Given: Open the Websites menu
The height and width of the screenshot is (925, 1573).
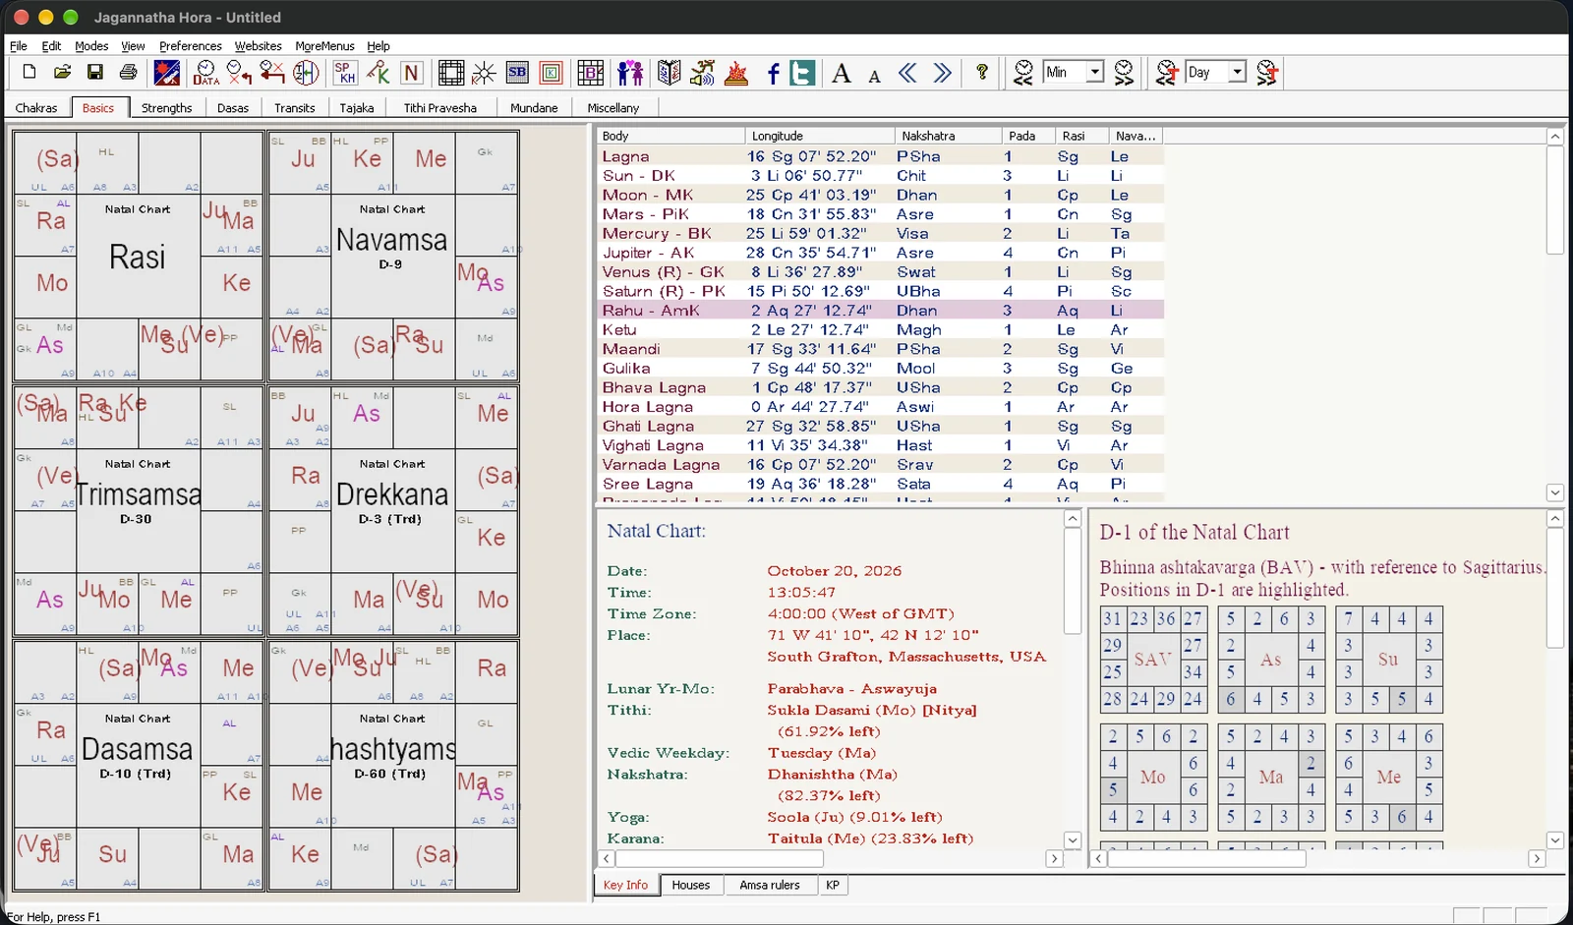Looking at the screenshot, I should (x=258, y=46).
